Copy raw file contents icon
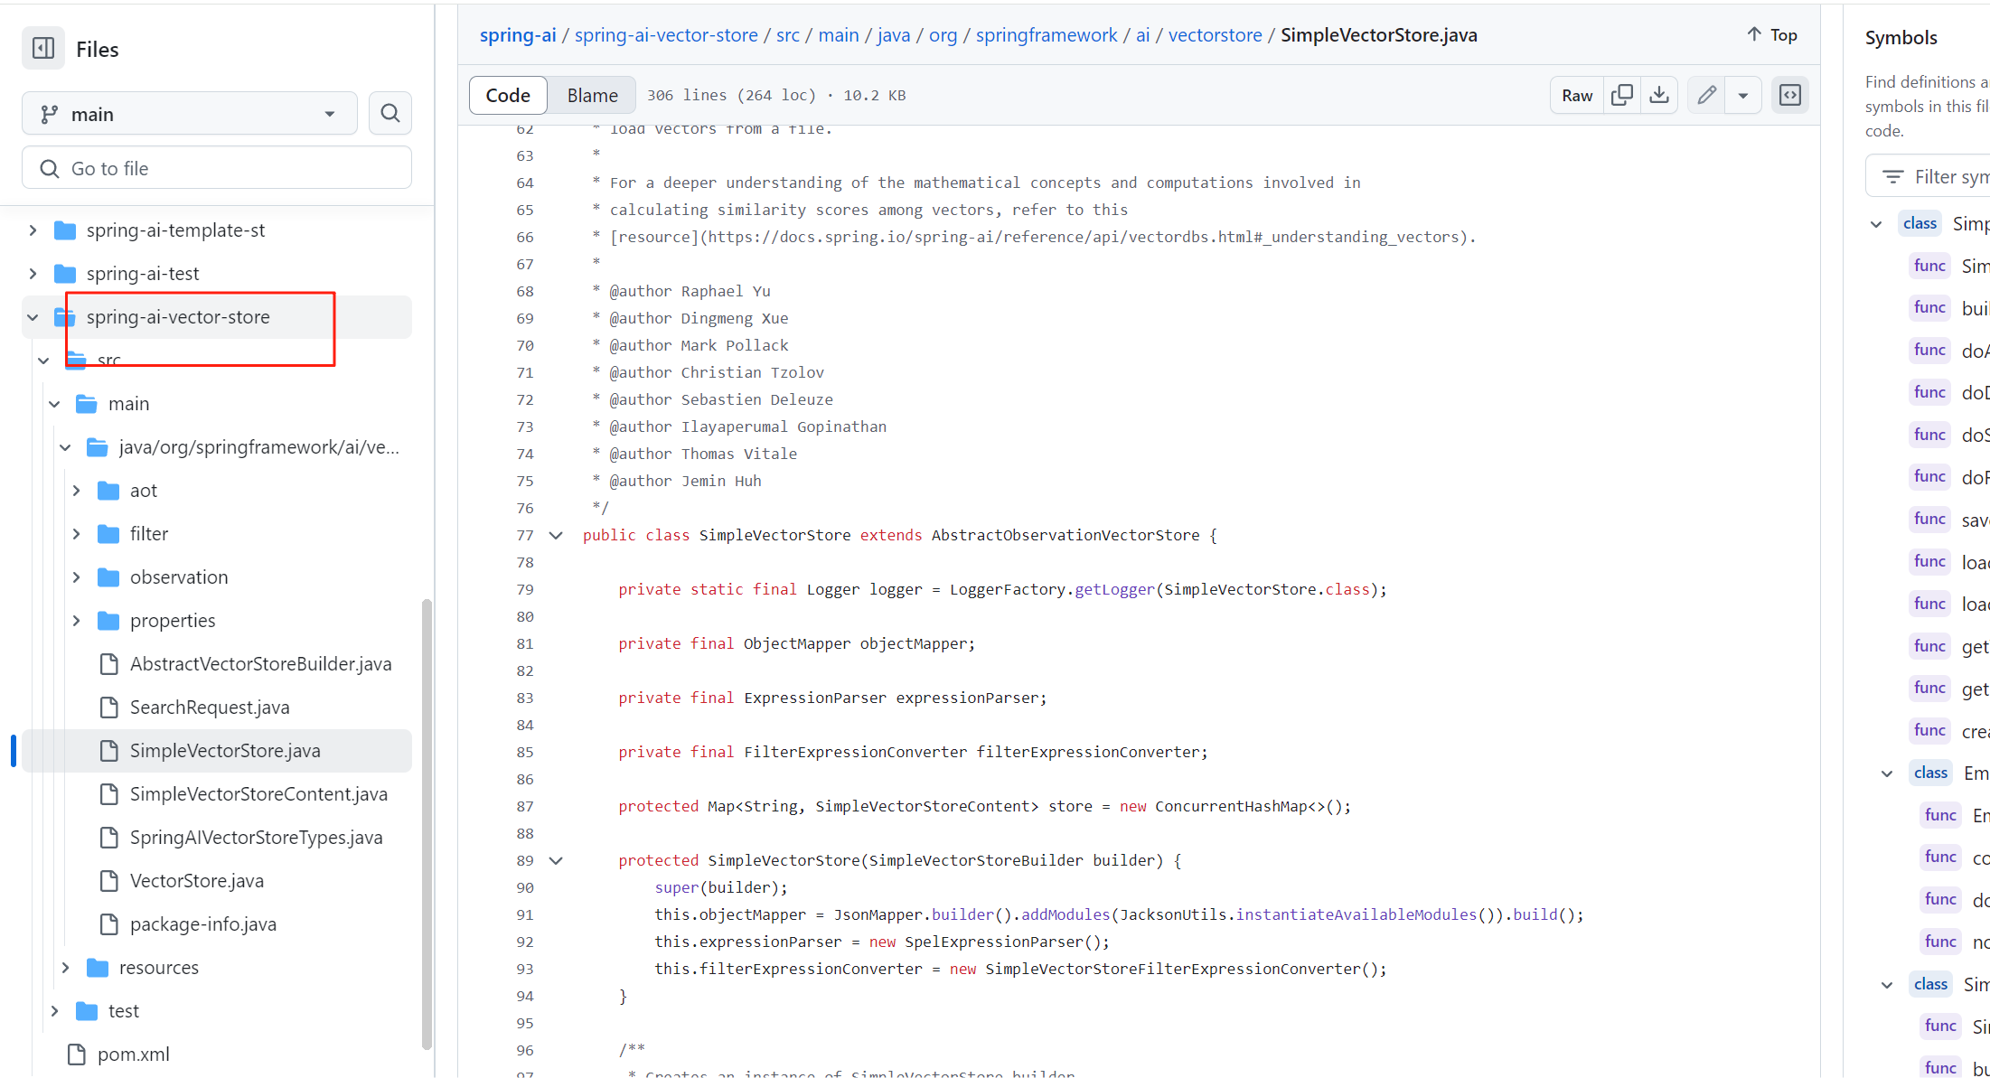The height and width of the screenshot is (1078, 1990). tap(1622, 95)
